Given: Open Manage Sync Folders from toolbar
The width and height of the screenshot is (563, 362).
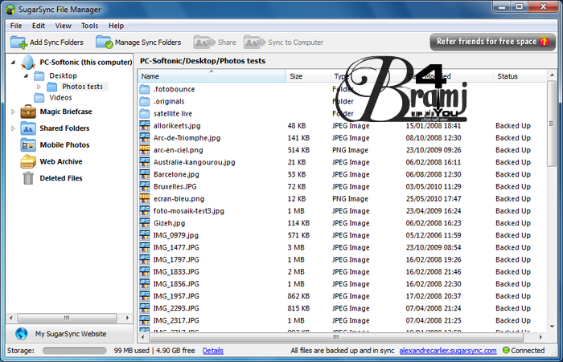Looking at the screenshot, I should coord(104,43).
